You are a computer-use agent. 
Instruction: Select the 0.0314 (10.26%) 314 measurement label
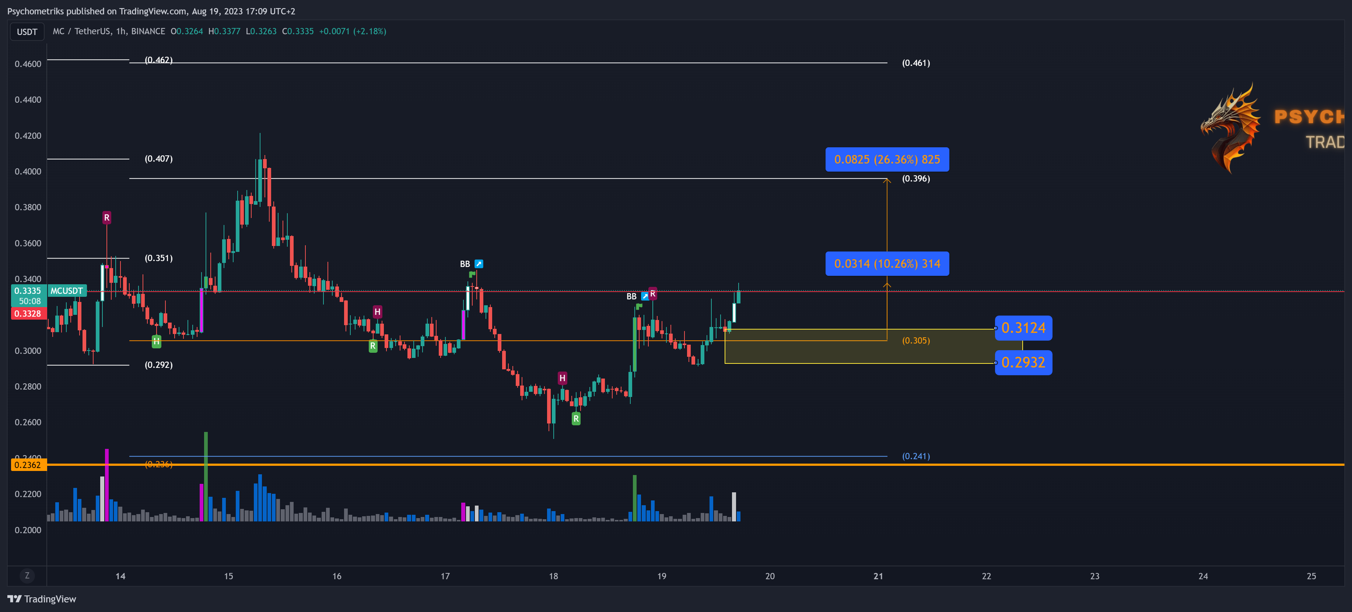[887, 264]
